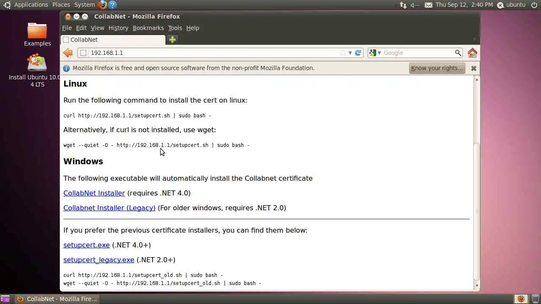Click the Firefox back arrow button
The image size is (541, 304).
click(68, 53)
